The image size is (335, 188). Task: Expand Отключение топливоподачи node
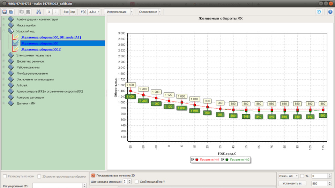4,79
